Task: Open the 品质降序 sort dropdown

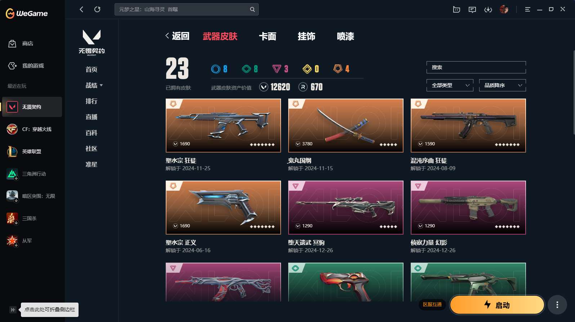Action: pos(503,85)
